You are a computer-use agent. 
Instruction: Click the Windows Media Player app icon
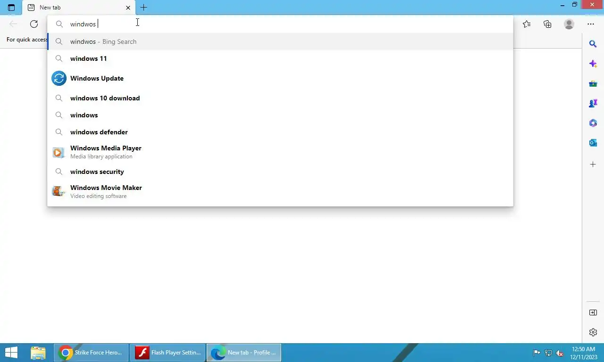point(59,152)
